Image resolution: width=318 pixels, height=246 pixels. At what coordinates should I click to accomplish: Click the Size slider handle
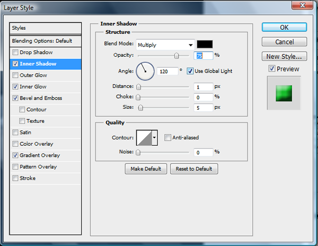pos(140,108)
